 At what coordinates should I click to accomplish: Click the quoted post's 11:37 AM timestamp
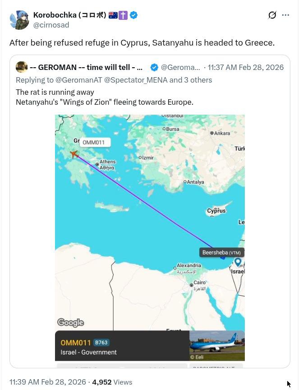246,67
